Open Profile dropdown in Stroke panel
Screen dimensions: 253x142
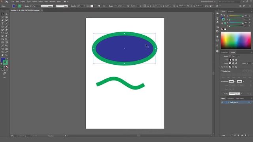tap(242, 94)
